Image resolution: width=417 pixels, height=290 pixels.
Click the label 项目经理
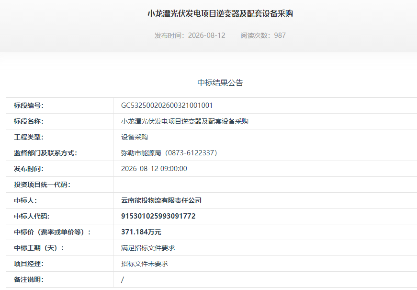coord(29,264)
